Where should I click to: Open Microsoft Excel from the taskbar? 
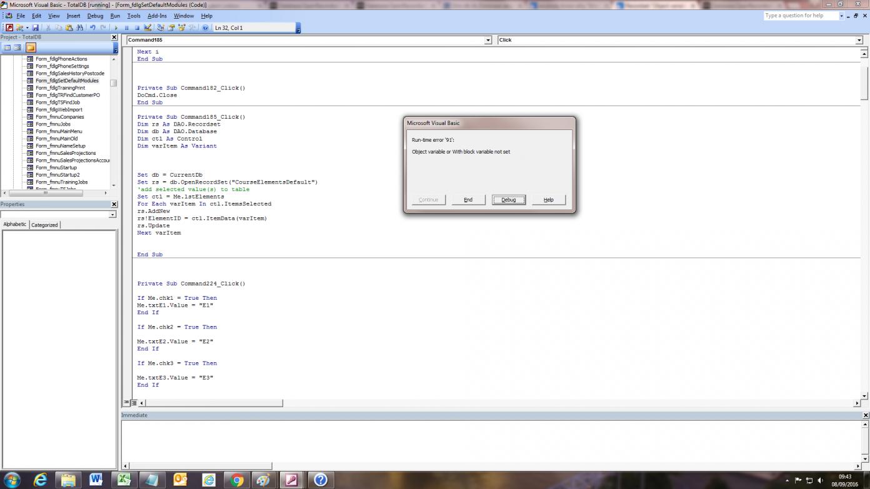tap(124, 480)
